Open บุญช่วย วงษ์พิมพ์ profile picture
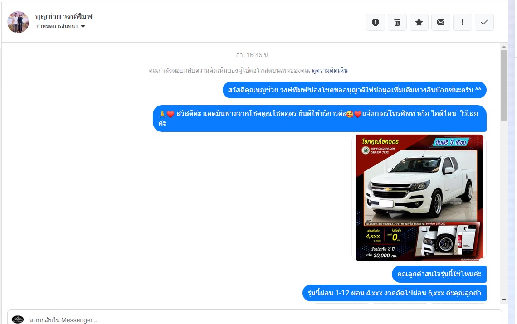Viewport: 517px width, 324px height. pyautogui.click(x=18, y=22)
